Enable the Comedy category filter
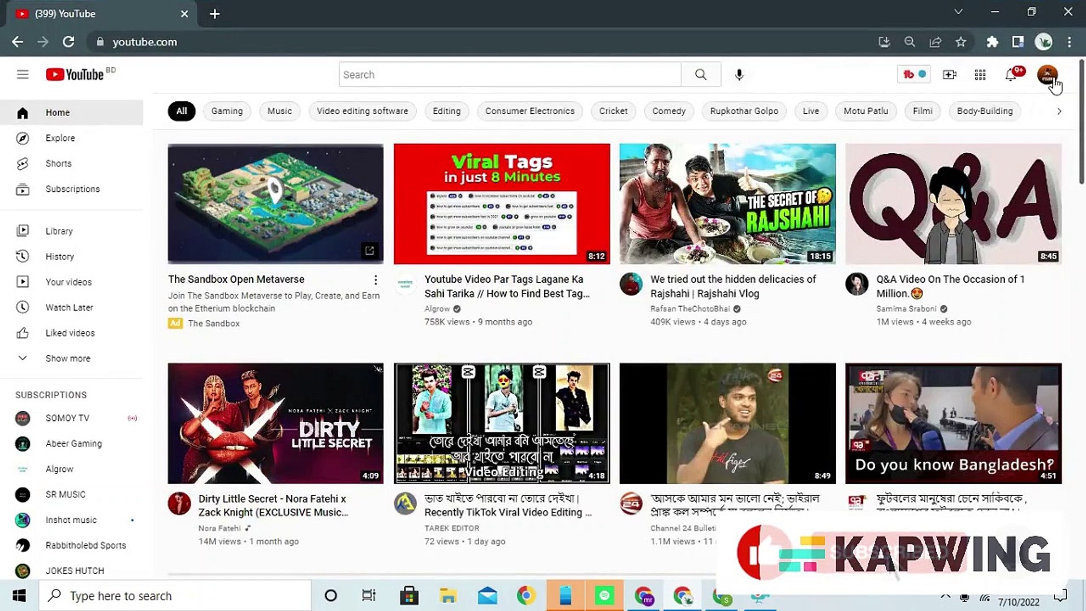 pos(669,111)
